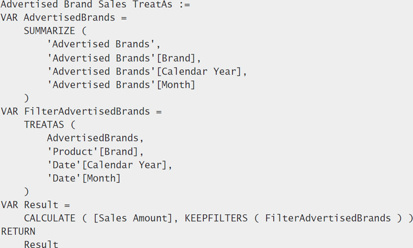The height and width of the screenshot is (248, 413).
Task: Click the 'Advertised Brands'[Month] column reference
Action: coord(121,85)
